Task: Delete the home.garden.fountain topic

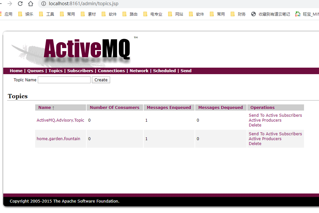Action: point(255,144)
